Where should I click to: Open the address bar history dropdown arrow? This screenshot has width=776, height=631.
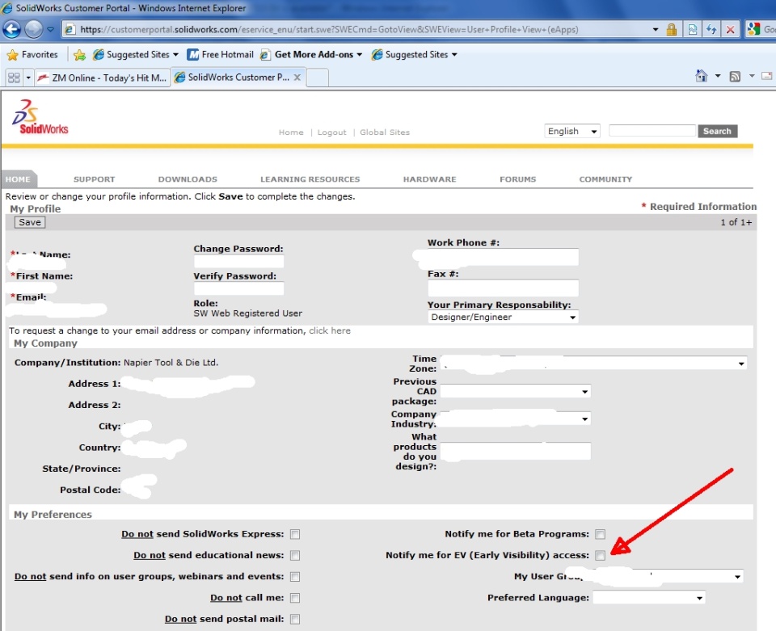tap(656, 30)
